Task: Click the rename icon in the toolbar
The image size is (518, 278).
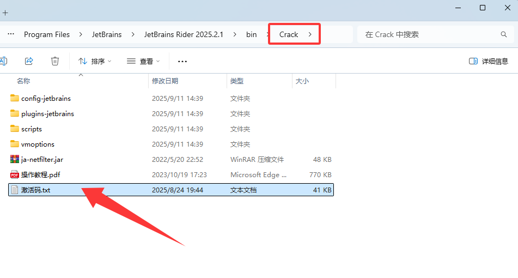Action: tap(3, 61)
